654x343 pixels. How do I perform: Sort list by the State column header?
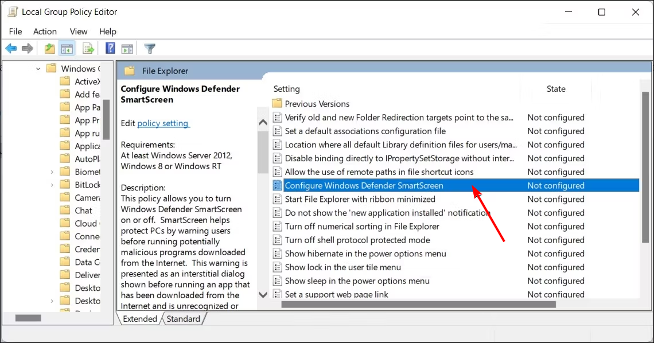555,89
